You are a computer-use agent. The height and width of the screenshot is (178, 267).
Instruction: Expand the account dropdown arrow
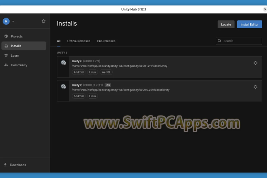pos(13,21)
